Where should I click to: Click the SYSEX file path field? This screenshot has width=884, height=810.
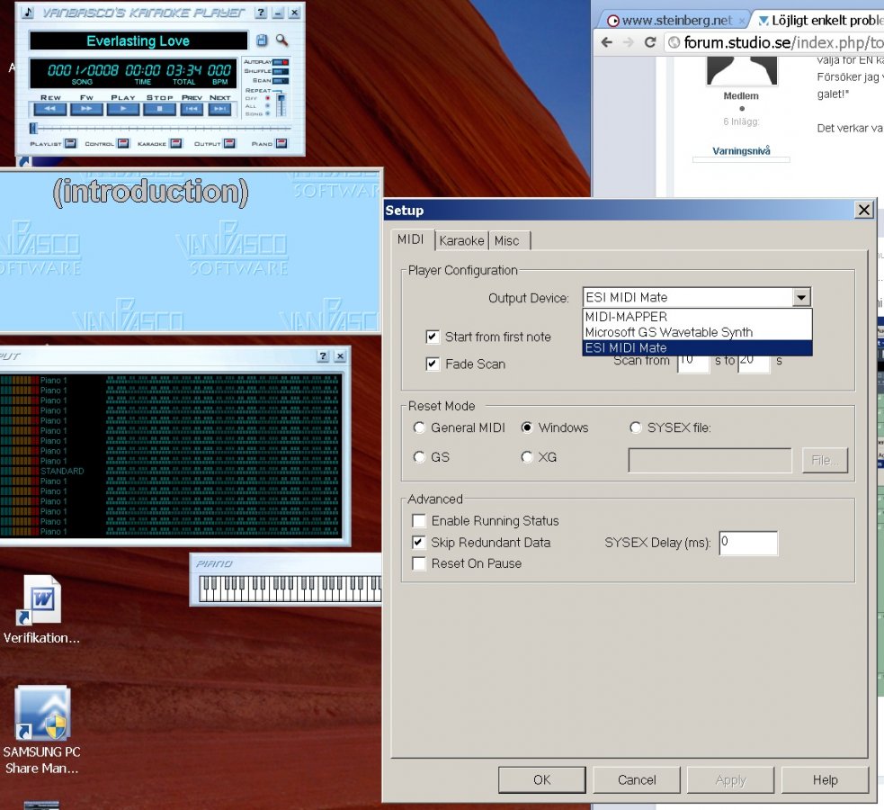[710, 460]
